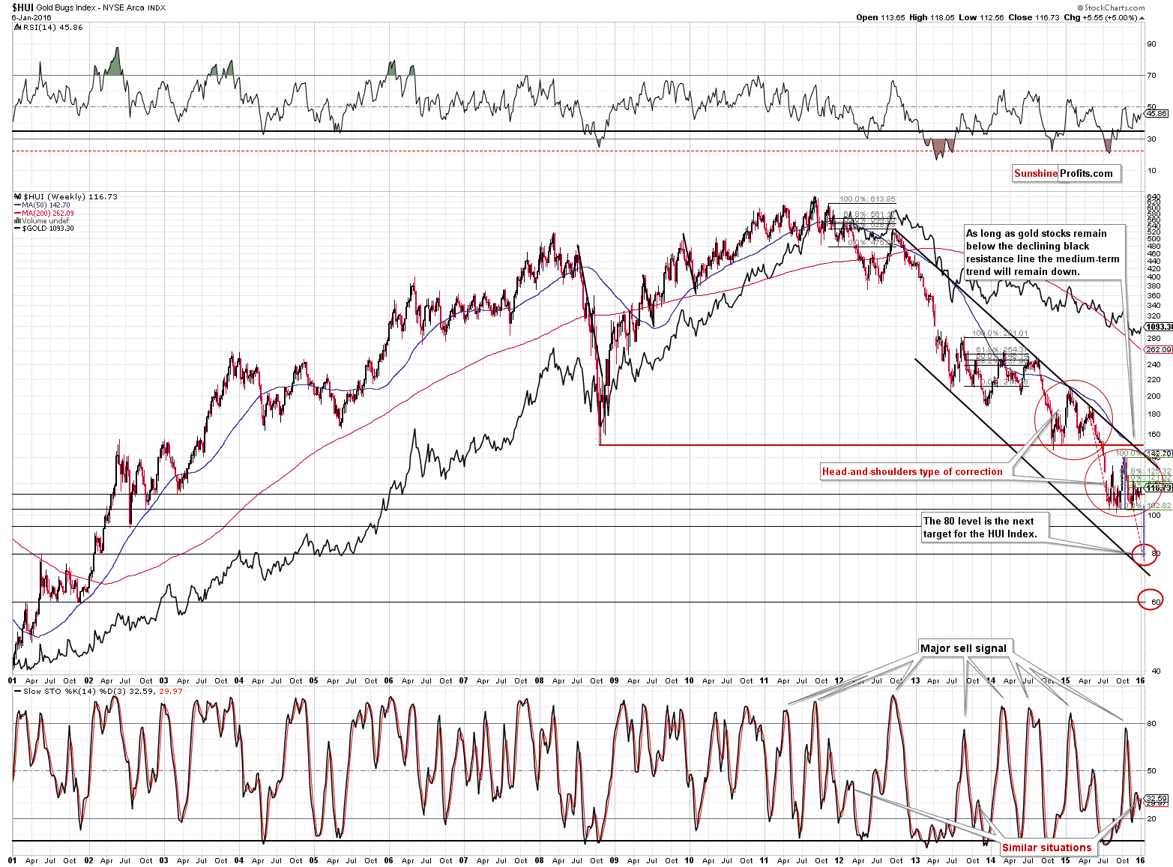
Task: Click the 6-Jan-2016 chart date
Action: 31,17
